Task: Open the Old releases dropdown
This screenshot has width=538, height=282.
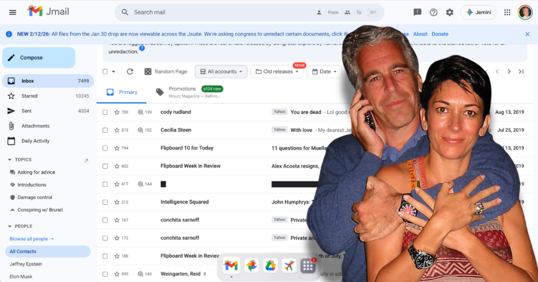Action: coord(277,71)
